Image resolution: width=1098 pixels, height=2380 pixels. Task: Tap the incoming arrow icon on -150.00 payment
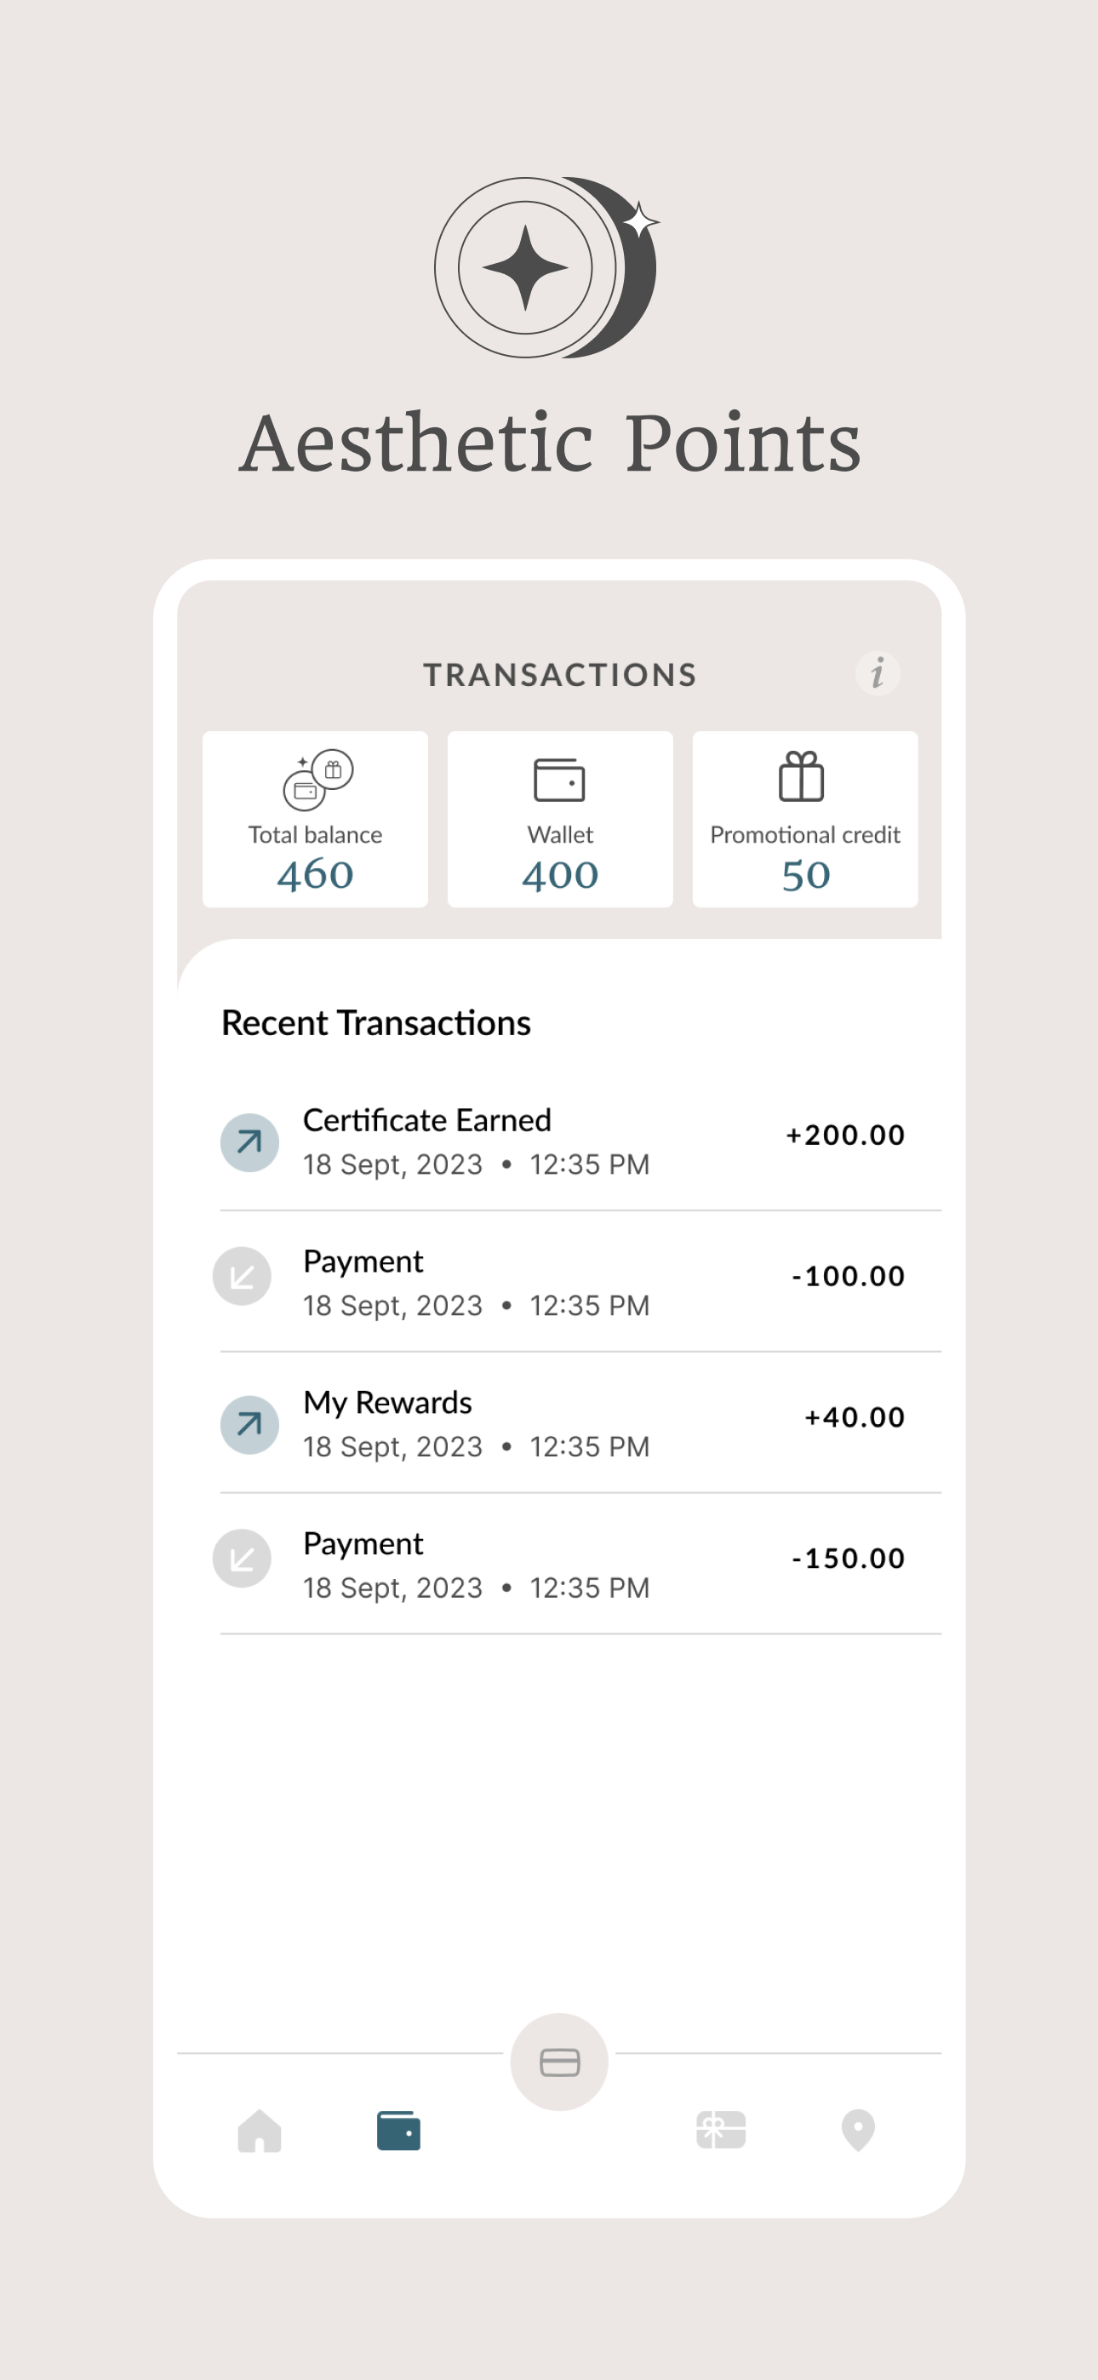pos(242,1559)
